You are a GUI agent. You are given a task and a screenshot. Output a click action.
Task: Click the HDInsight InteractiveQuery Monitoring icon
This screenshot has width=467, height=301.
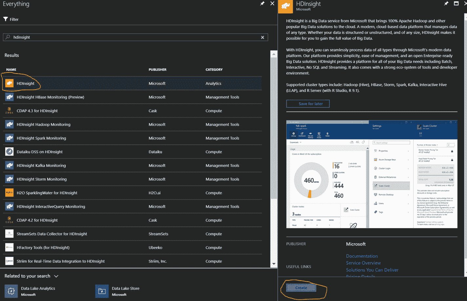pos(10,206)
